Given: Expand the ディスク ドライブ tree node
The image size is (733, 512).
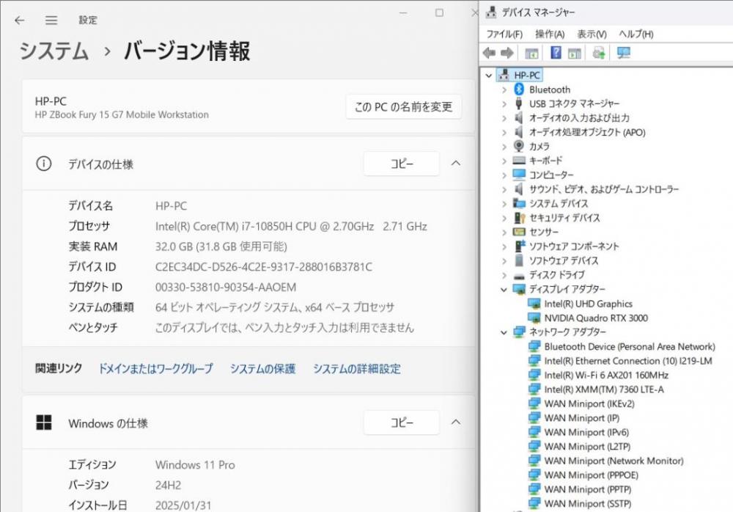Looking at the screenshot, I should pos(504,275).
